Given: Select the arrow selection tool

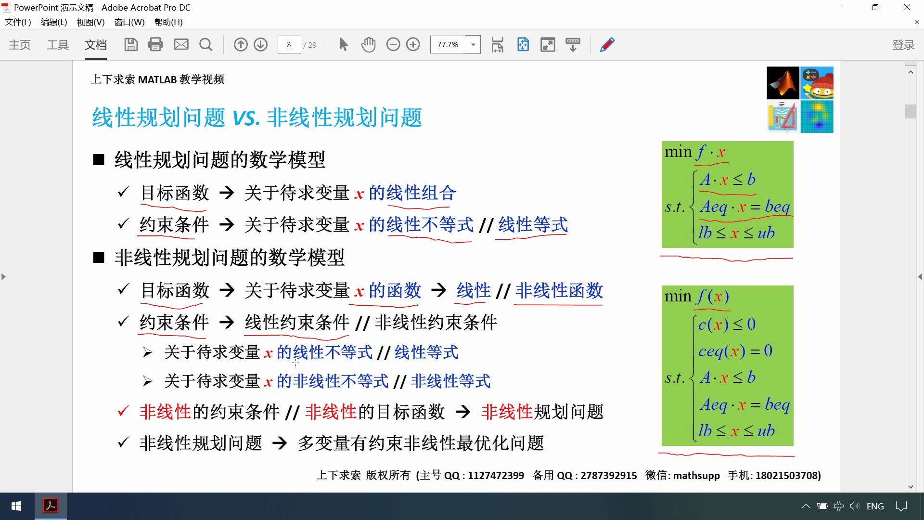Looking at the screenshot, I should click(x=343, y=44).
